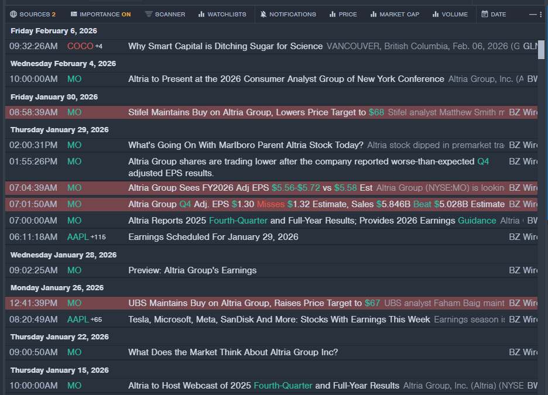The width and height of the screenshot is (548, 395).
Task: Open Stifel Maintains Buy on Altria headline
Action: [x=256, y=112]
